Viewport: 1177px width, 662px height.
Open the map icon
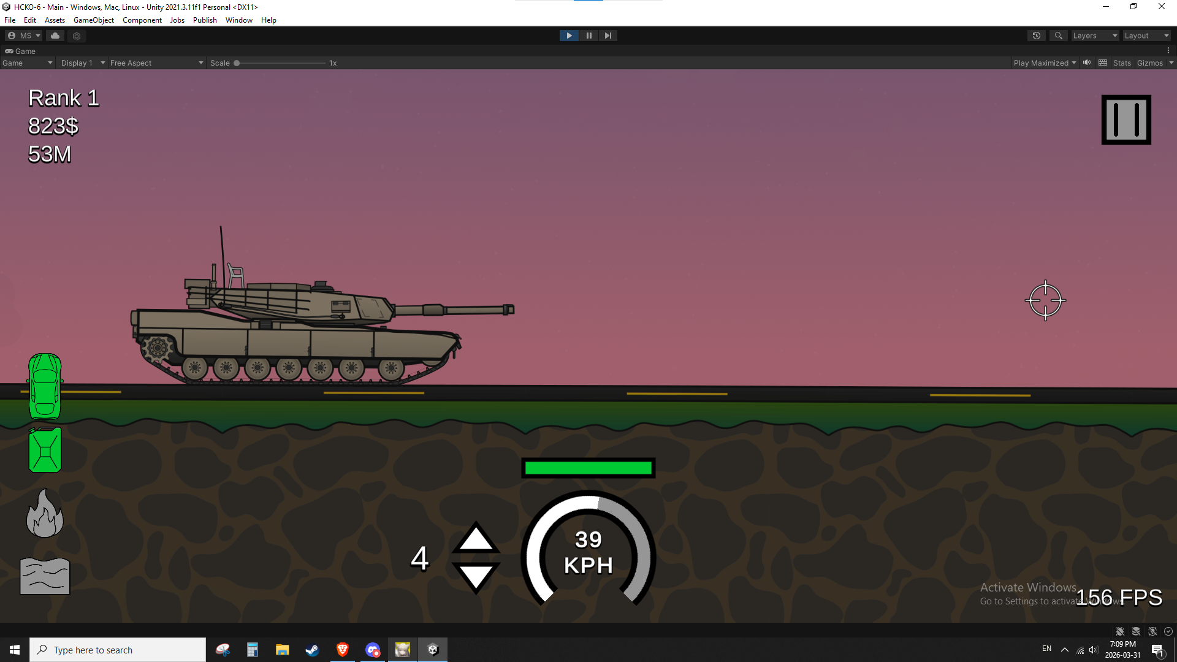pos(45,576)
